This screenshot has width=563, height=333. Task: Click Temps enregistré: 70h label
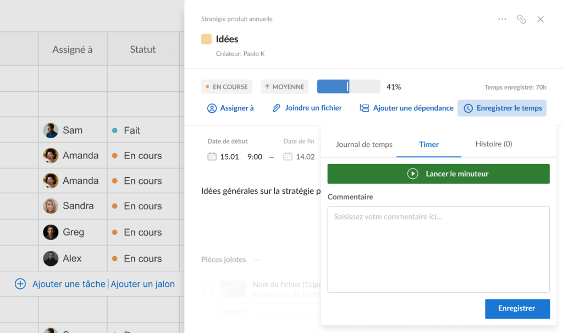(515, 87)
